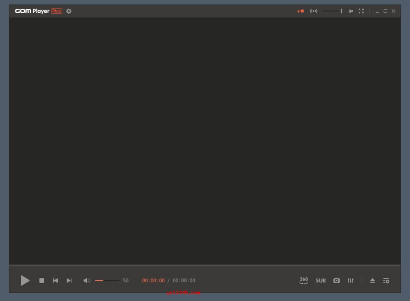Click the GOM Player Plus logo
Image resolution: width=410 pixels, height=301 pixels.
pyautogui.click(x=39, y=11)
